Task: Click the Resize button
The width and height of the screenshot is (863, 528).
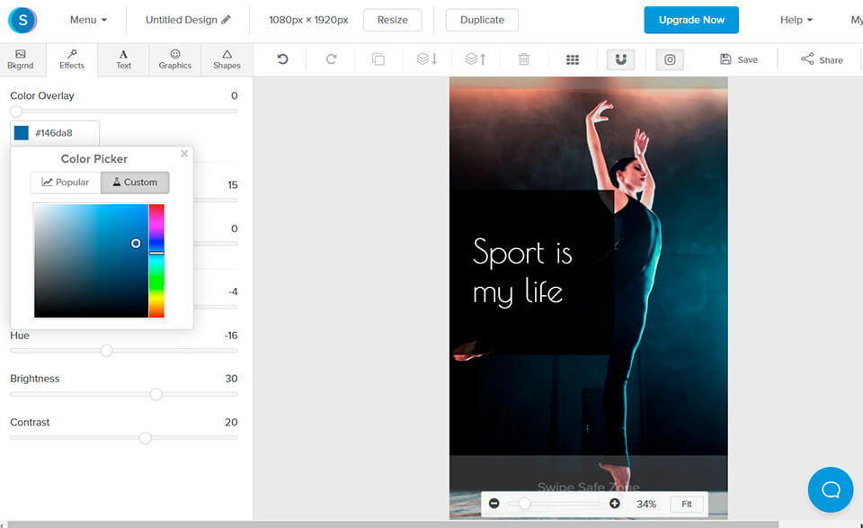Action: tap(392, 19)
